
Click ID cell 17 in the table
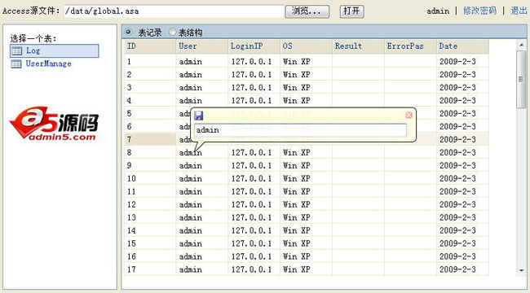tap(150, 269)
